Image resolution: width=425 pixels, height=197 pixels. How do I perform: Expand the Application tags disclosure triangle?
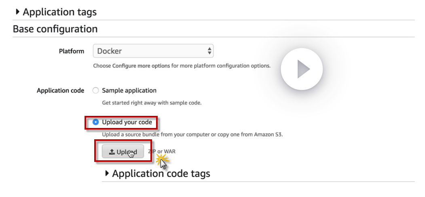[17, 12]
